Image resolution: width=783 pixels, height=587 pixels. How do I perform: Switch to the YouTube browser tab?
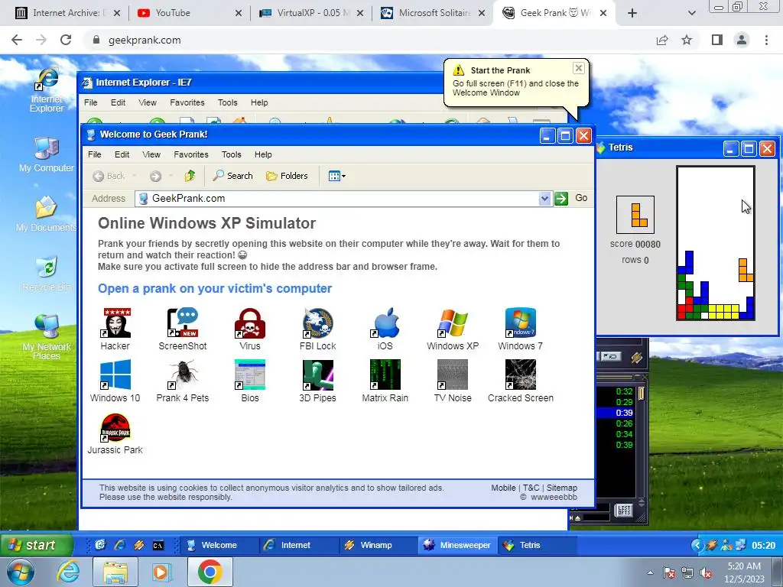tap(188, 14)
